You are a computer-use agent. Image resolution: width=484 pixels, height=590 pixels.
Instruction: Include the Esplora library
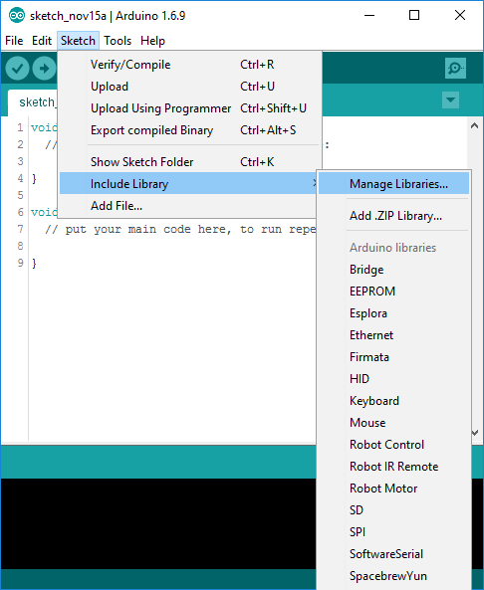coord(393,313)
